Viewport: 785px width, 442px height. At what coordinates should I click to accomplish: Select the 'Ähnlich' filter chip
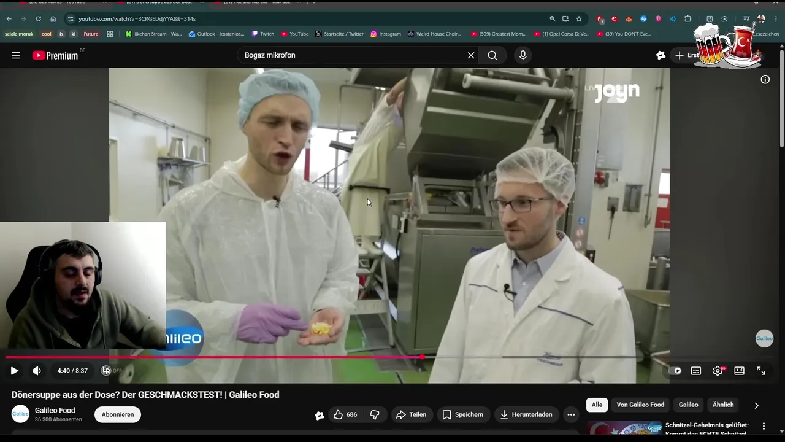pos(723,405)
